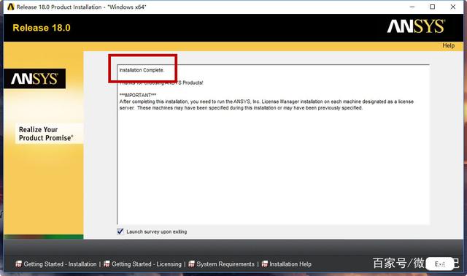Click the Exit button
Image resolution: width=467 pixels, height=276 pixels.
439,264
